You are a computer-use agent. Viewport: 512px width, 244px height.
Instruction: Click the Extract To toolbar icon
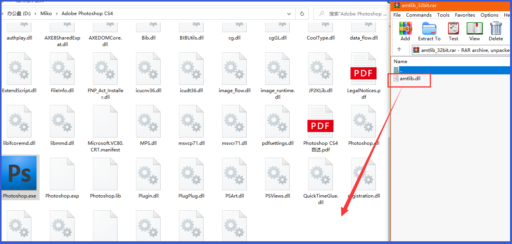[429, 31]
